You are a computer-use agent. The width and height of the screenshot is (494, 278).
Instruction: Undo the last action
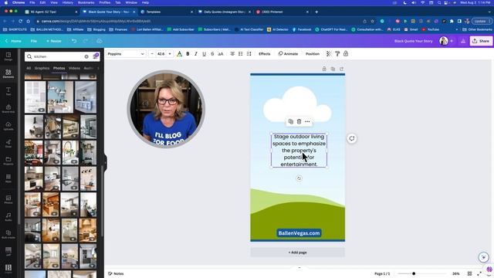click(74, 41)
